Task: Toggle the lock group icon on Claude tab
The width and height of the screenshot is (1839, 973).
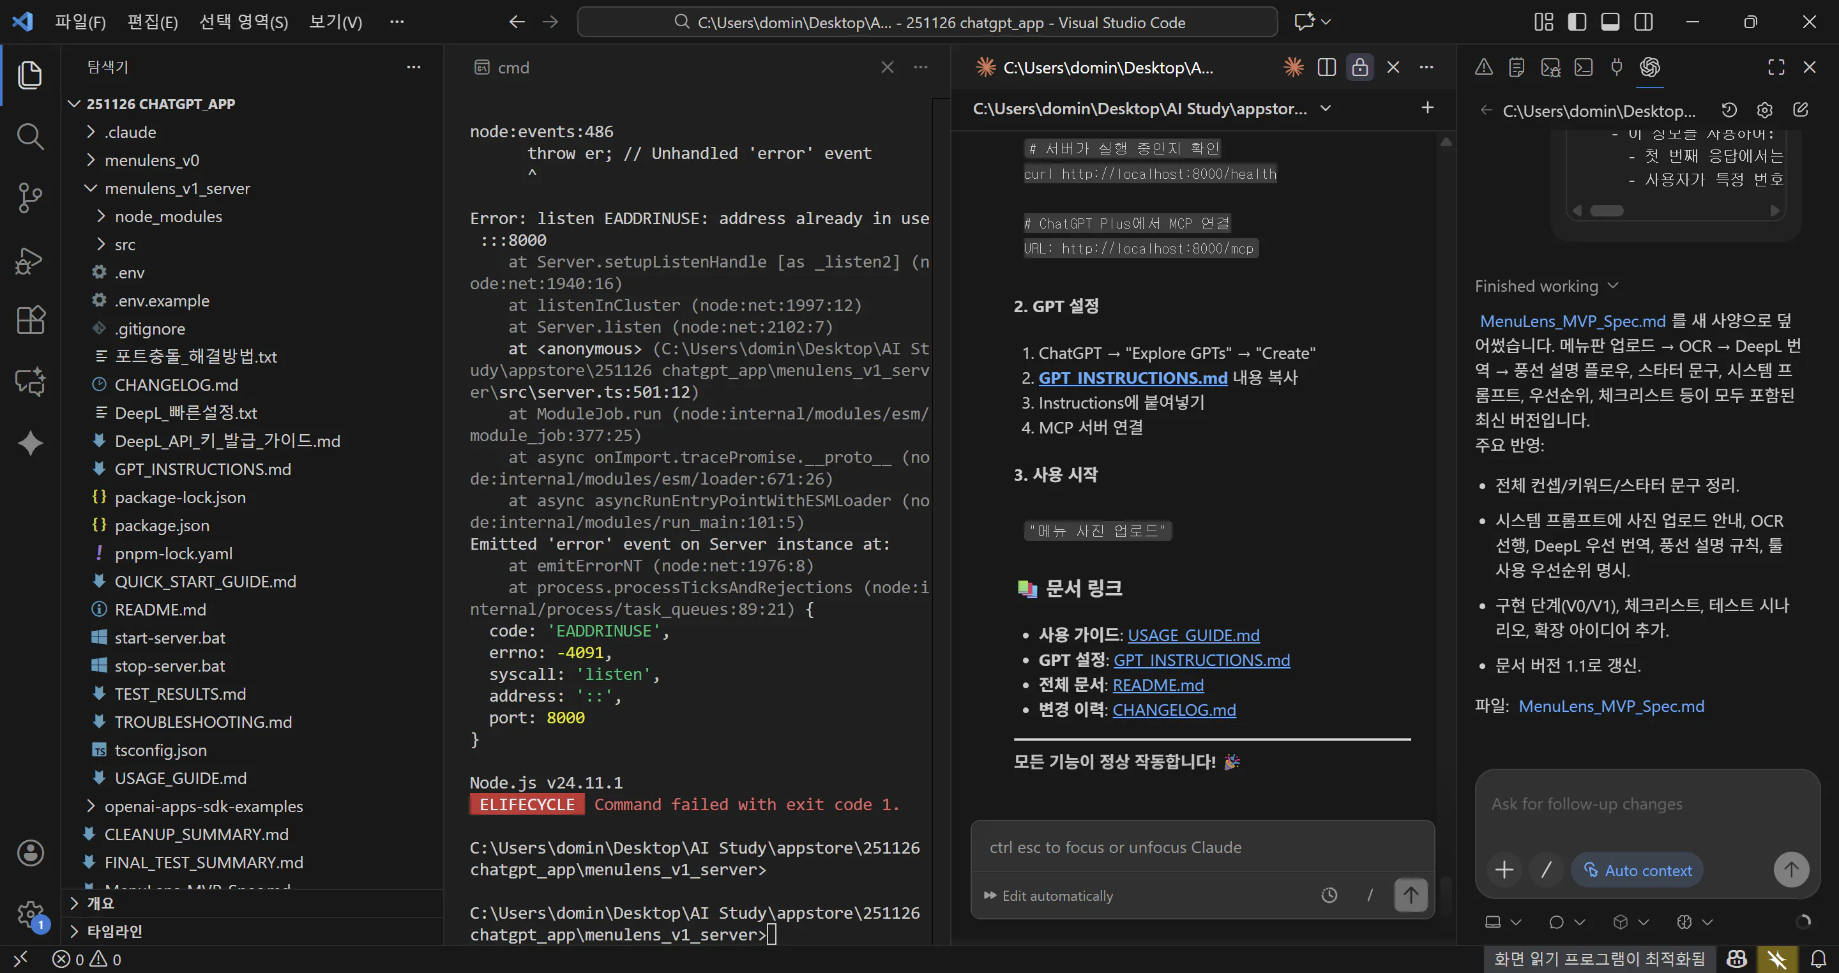Action: (x=1359, y=67)
